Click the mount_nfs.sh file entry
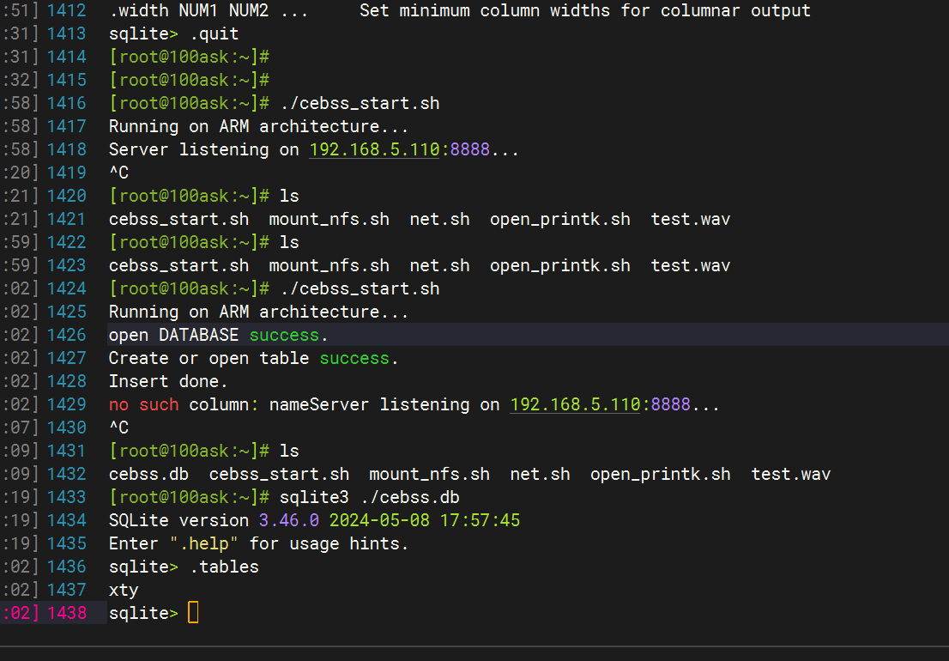The width and height of the screenshot is (949, 661). pyautogui.click(x=328, y=219)
